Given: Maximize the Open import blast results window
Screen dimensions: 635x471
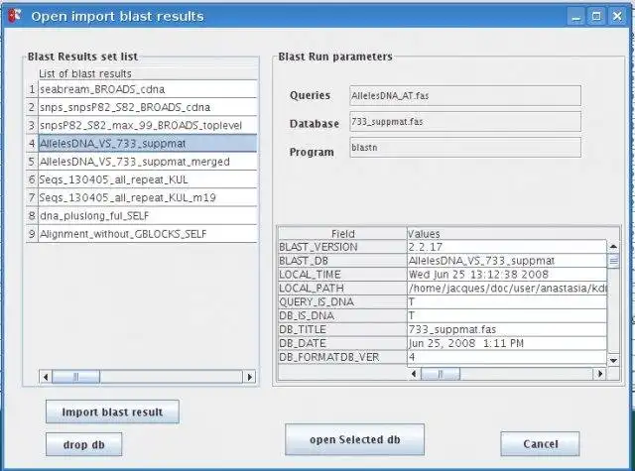Looking at the screenshot, I should pyautogui.click(x=596, y=17).
